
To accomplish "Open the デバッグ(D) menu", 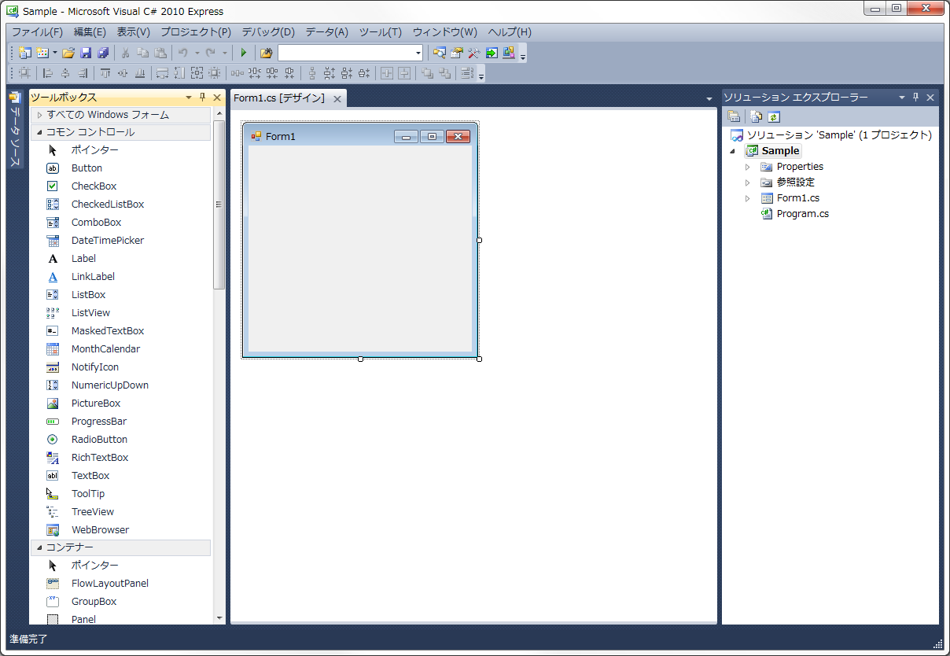I will 268,32.
